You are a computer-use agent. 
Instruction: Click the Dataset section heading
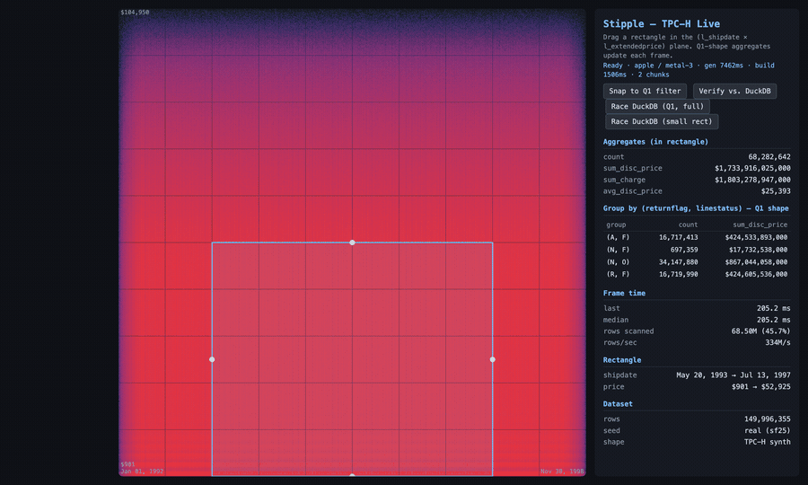click(618, 404)
